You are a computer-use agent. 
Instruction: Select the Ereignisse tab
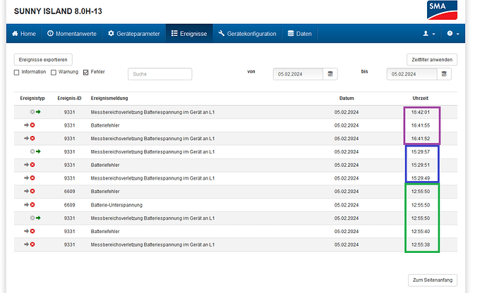point(189,34)
